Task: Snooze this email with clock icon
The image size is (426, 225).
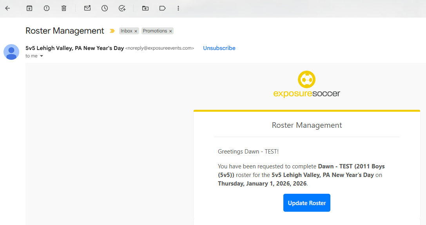Action: coord(105,8)
